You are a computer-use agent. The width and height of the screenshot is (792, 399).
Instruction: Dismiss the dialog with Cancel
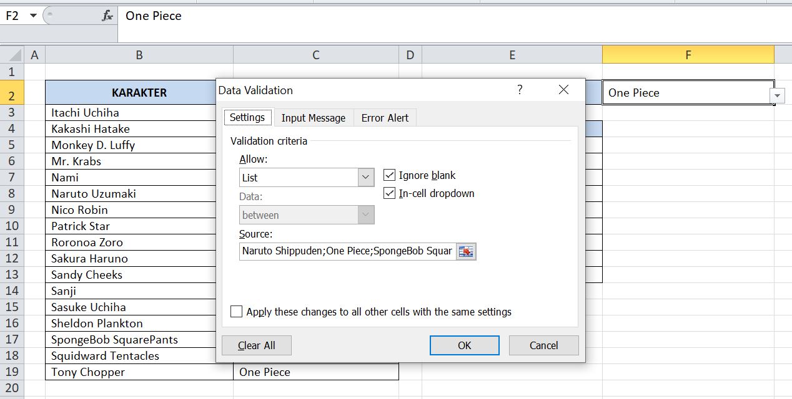(x=543, y=345)
